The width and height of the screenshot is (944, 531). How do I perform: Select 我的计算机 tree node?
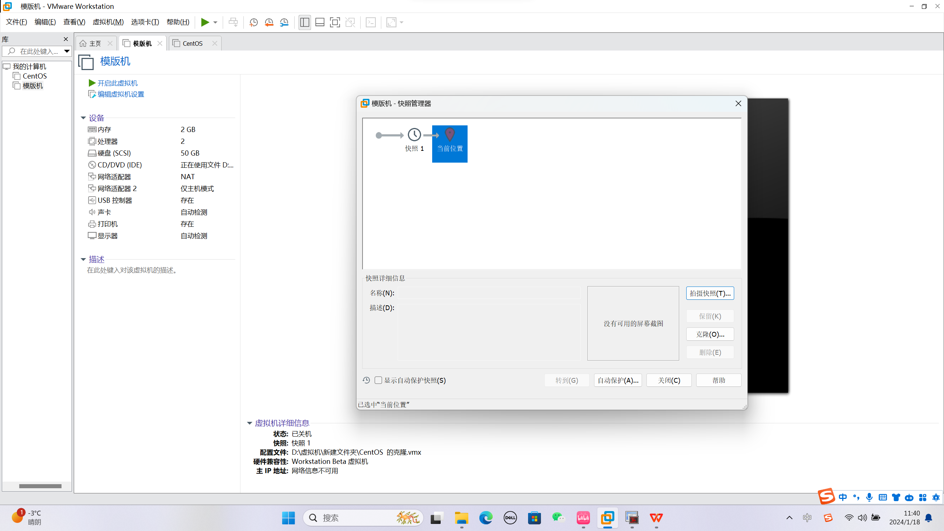[x=29, y=66]
